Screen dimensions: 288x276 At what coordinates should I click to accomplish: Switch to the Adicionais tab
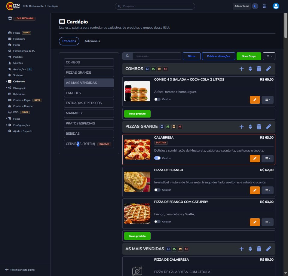pyautogui.click(x=92, y=41)
